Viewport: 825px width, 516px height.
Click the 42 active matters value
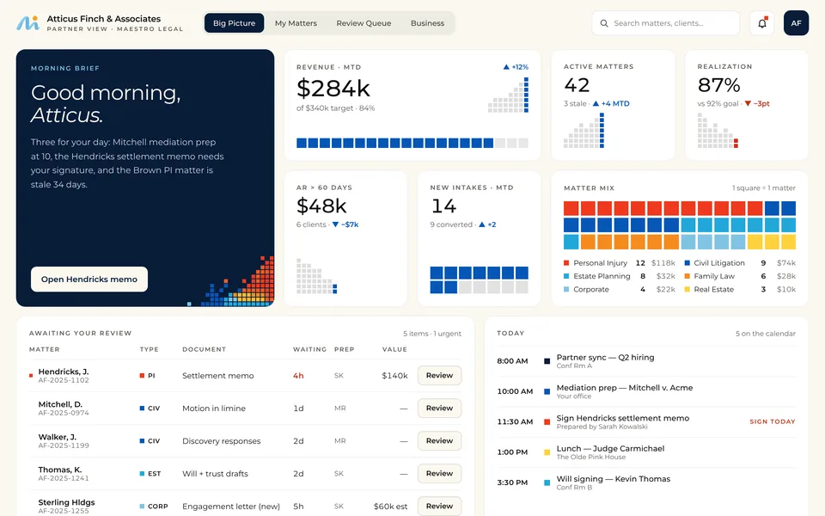pos(577,85)
